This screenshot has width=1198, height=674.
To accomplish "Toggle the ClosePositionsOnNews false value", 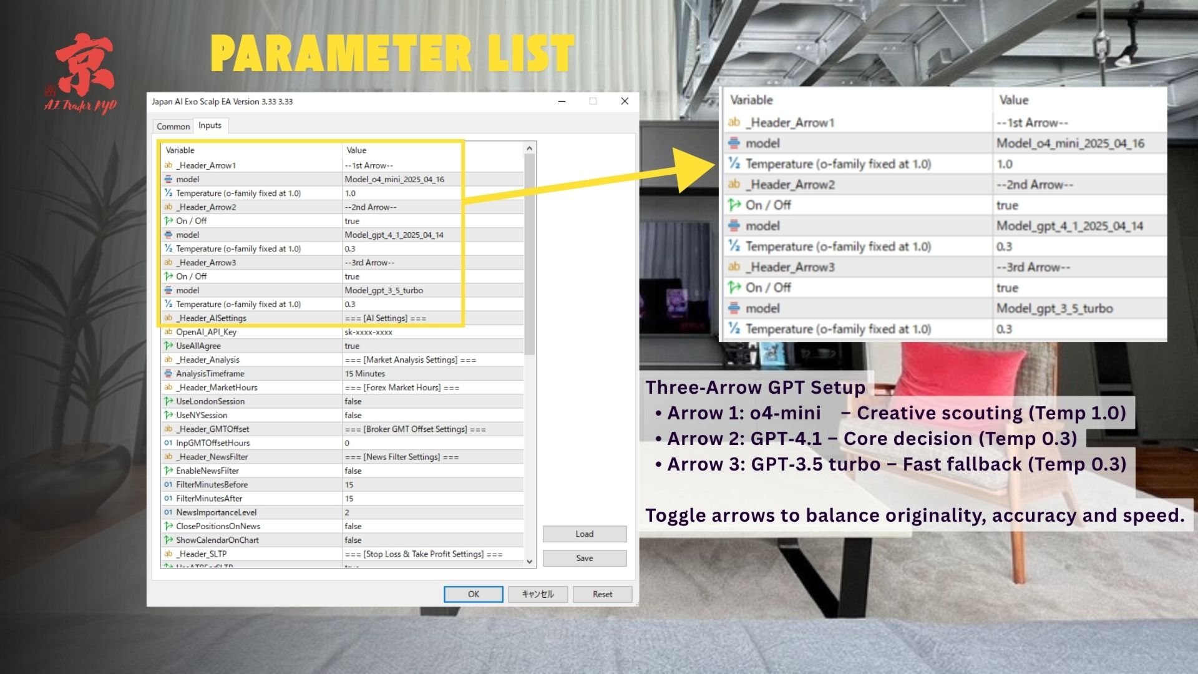I will pos(433,526).
